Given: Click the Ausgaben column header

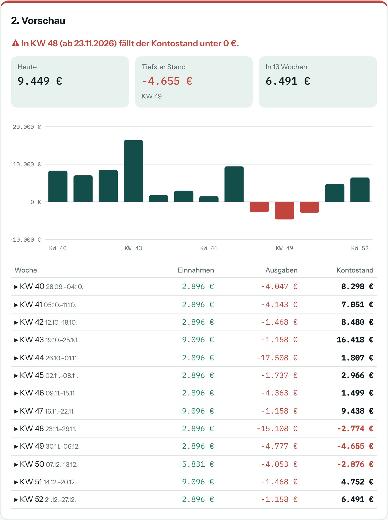Looking at the screenshot, I should 281,270.
